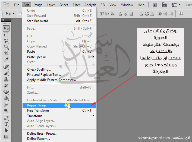The image size is (192, 142).
Task: Click Distribute left edges icon
Action: coord(160,14)
